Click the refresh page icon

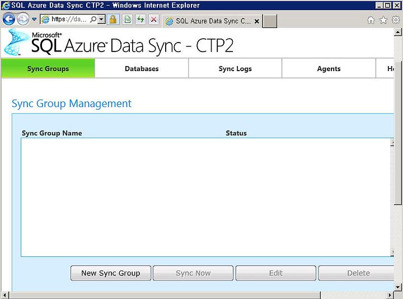(x=140, y=20)
